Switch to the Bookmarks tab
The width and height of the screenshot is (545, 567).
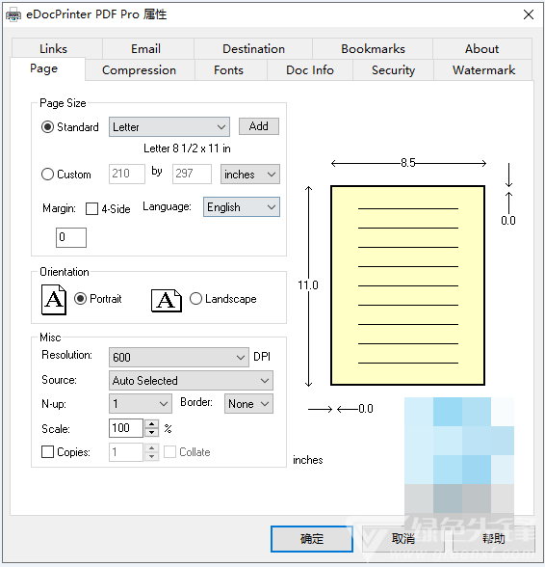(373, 49)
